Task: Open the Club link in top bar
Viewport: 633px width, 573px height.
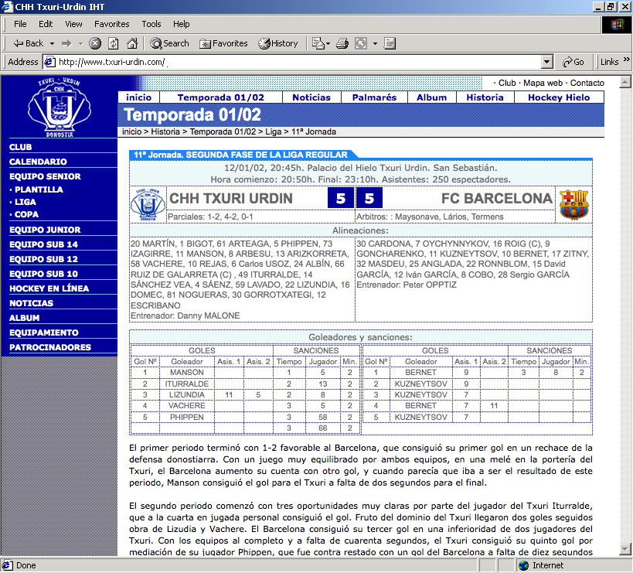Action: [x=507, y=83]
